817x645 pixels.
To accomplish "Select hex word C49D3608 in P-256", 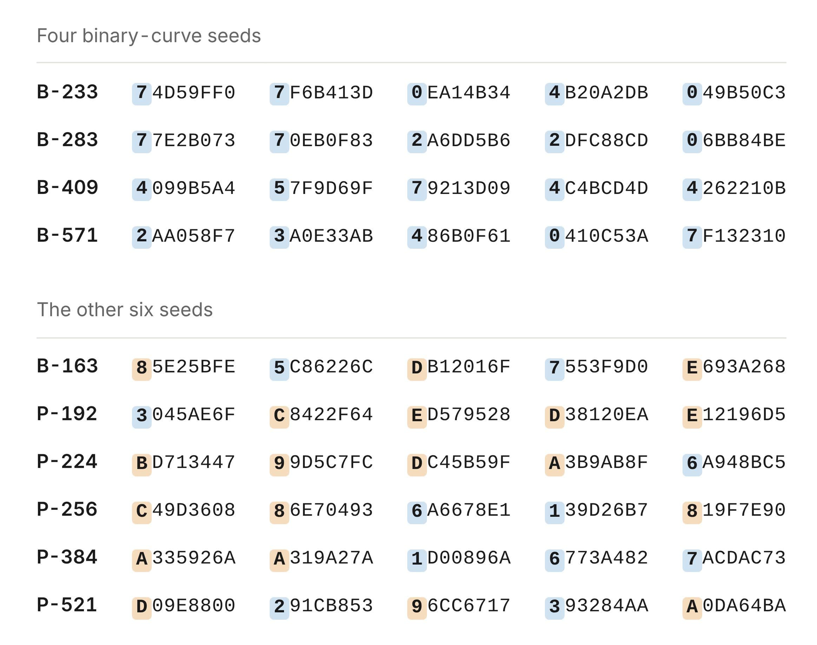I will tap(184, 510).
